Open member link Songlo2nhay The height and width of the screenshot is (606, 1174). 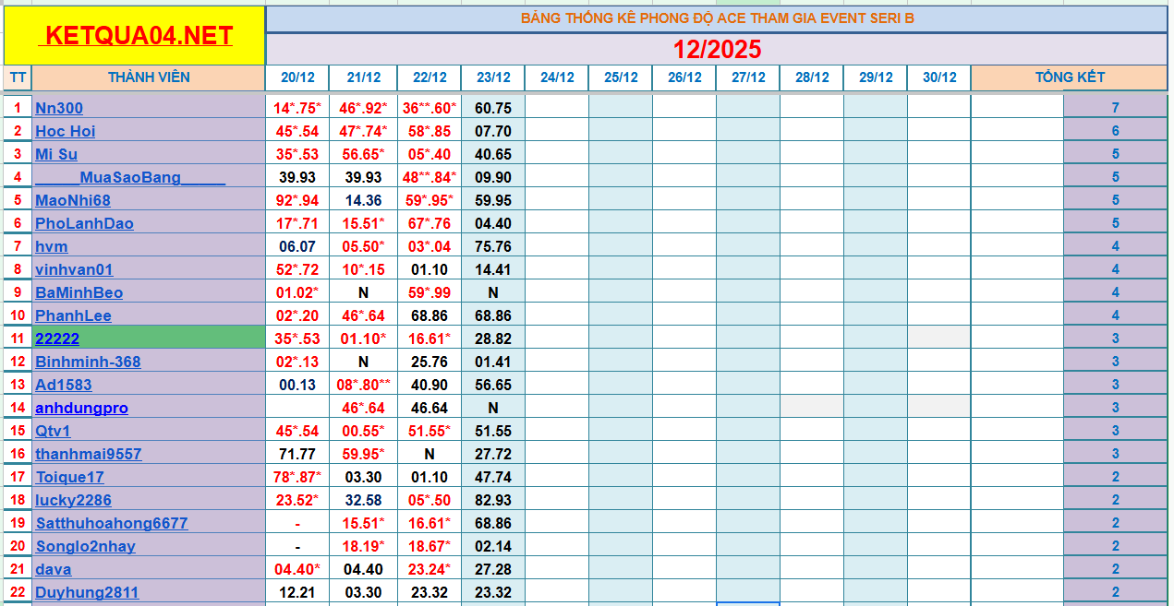click(86, 546)
